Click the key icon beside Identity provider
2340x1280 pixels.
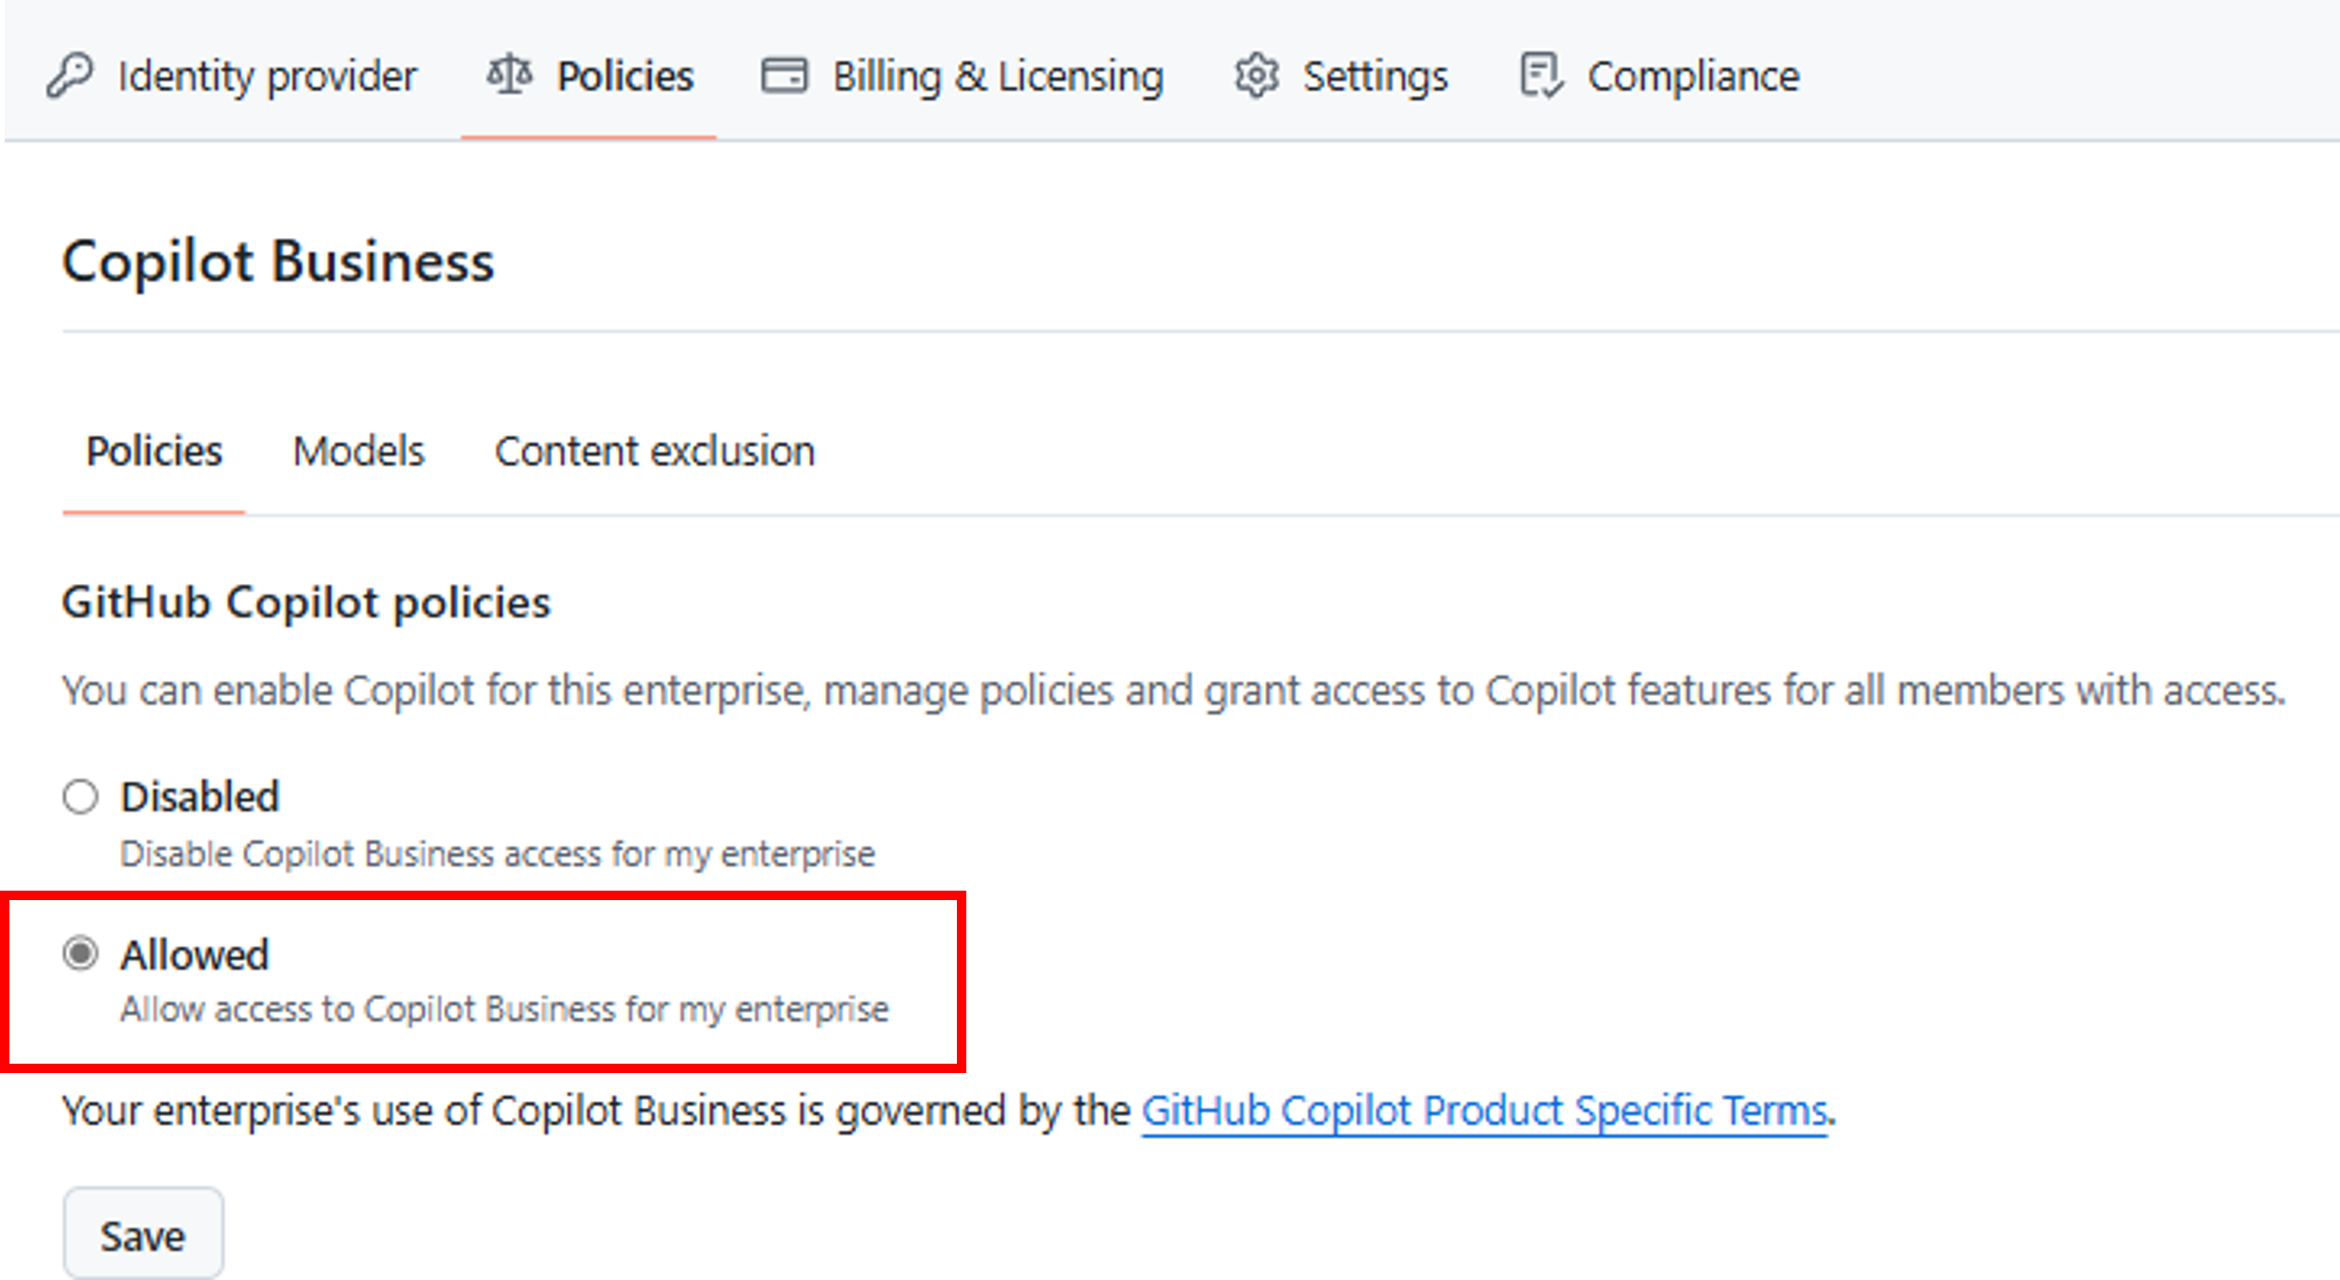(x=70, y=76)
